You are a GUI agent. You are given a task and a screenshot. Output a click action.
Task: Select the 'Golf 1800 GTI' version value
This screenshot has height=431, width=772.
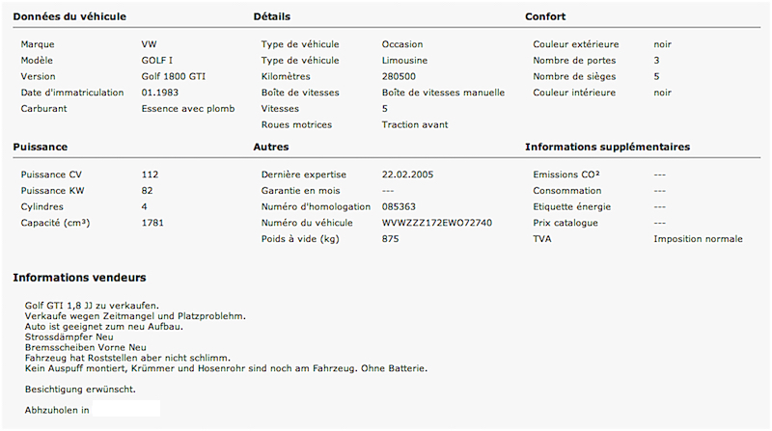174,76
